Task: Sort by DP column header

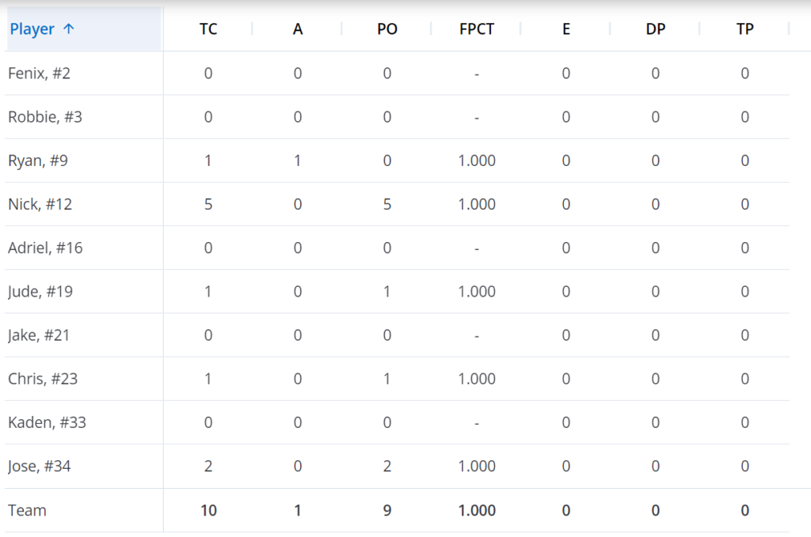Action: [x=655, y=29]
